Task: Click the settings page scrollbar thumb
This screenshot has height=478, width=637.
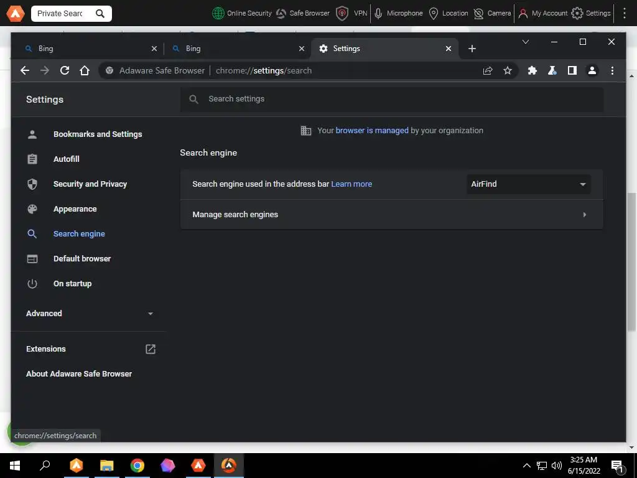Action: click(x=631, y=262)
